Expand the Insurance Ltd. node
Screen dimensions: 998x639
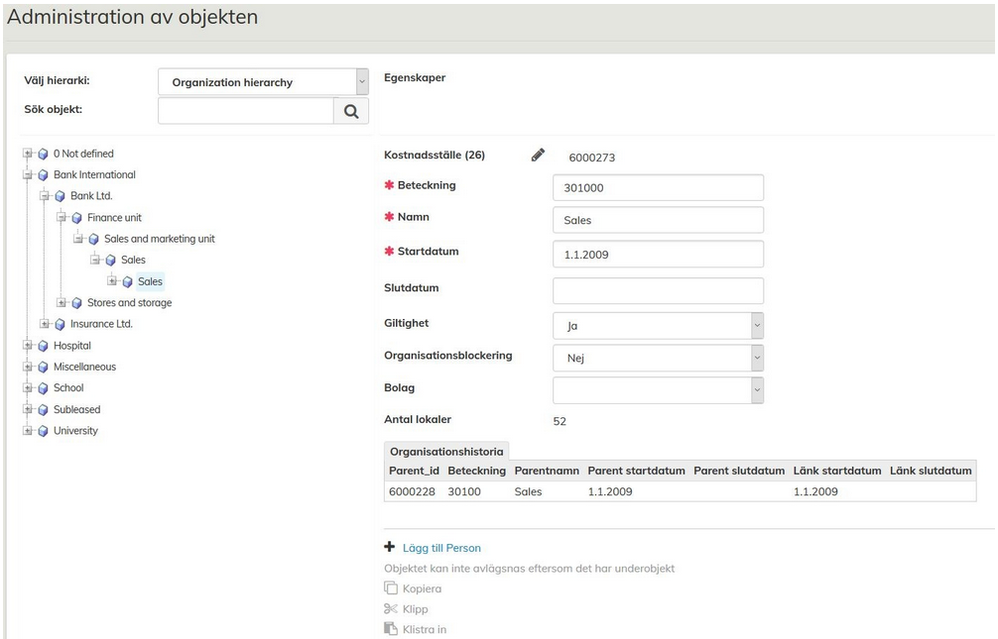pyautogui.click(x=45, y=324)
